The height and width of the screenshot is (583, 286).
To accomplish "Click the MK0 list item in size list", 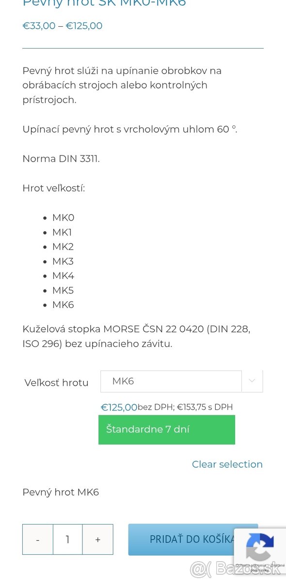I will click(x=63, y=218).
